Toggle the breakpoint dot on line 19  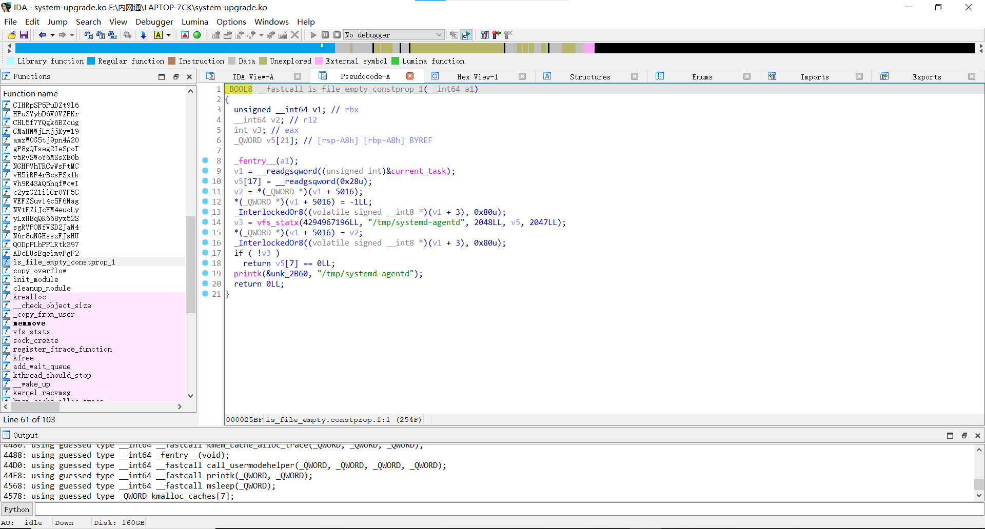click(x=205, y=273)
